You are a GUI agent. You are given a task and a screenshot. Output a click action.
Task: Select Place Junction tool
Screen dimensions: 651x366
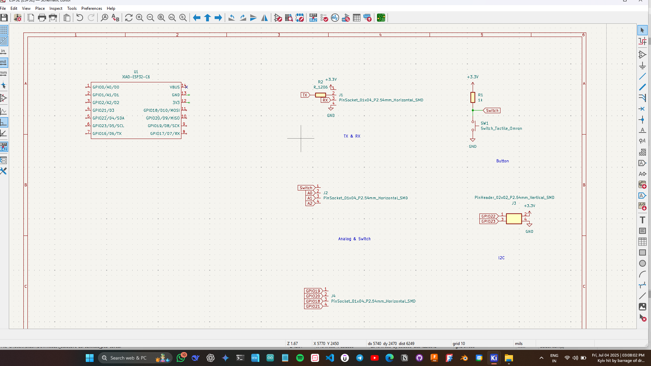[x=642, y=120]
